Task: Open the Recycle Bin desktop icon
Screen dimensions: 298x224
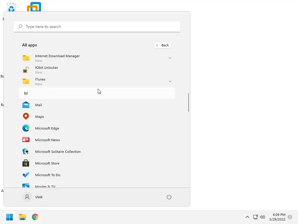Action: 11,7
